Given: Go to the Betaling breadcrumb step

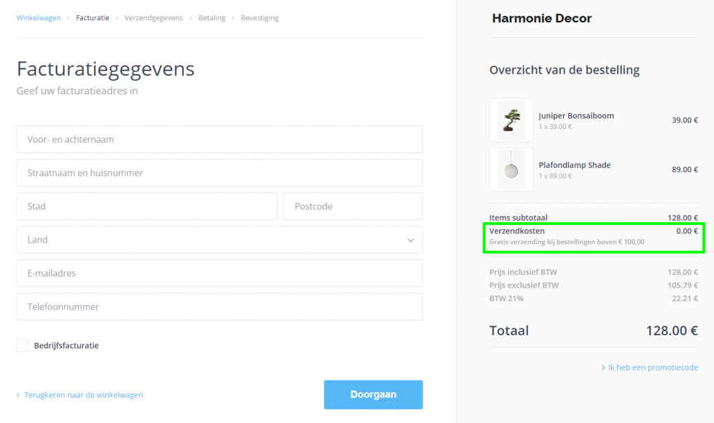Looking at the screenshot, I should 212,17.
